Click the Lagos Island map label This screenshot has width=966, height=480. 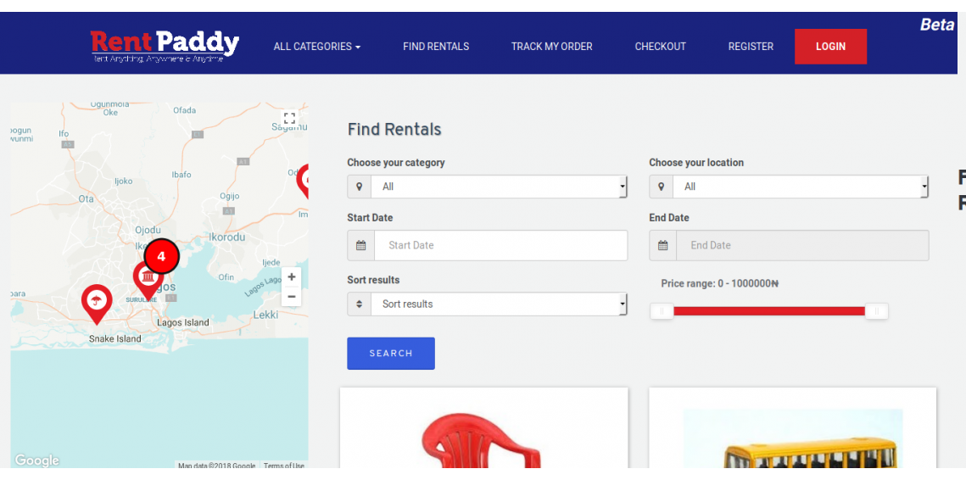coord(183,322)
